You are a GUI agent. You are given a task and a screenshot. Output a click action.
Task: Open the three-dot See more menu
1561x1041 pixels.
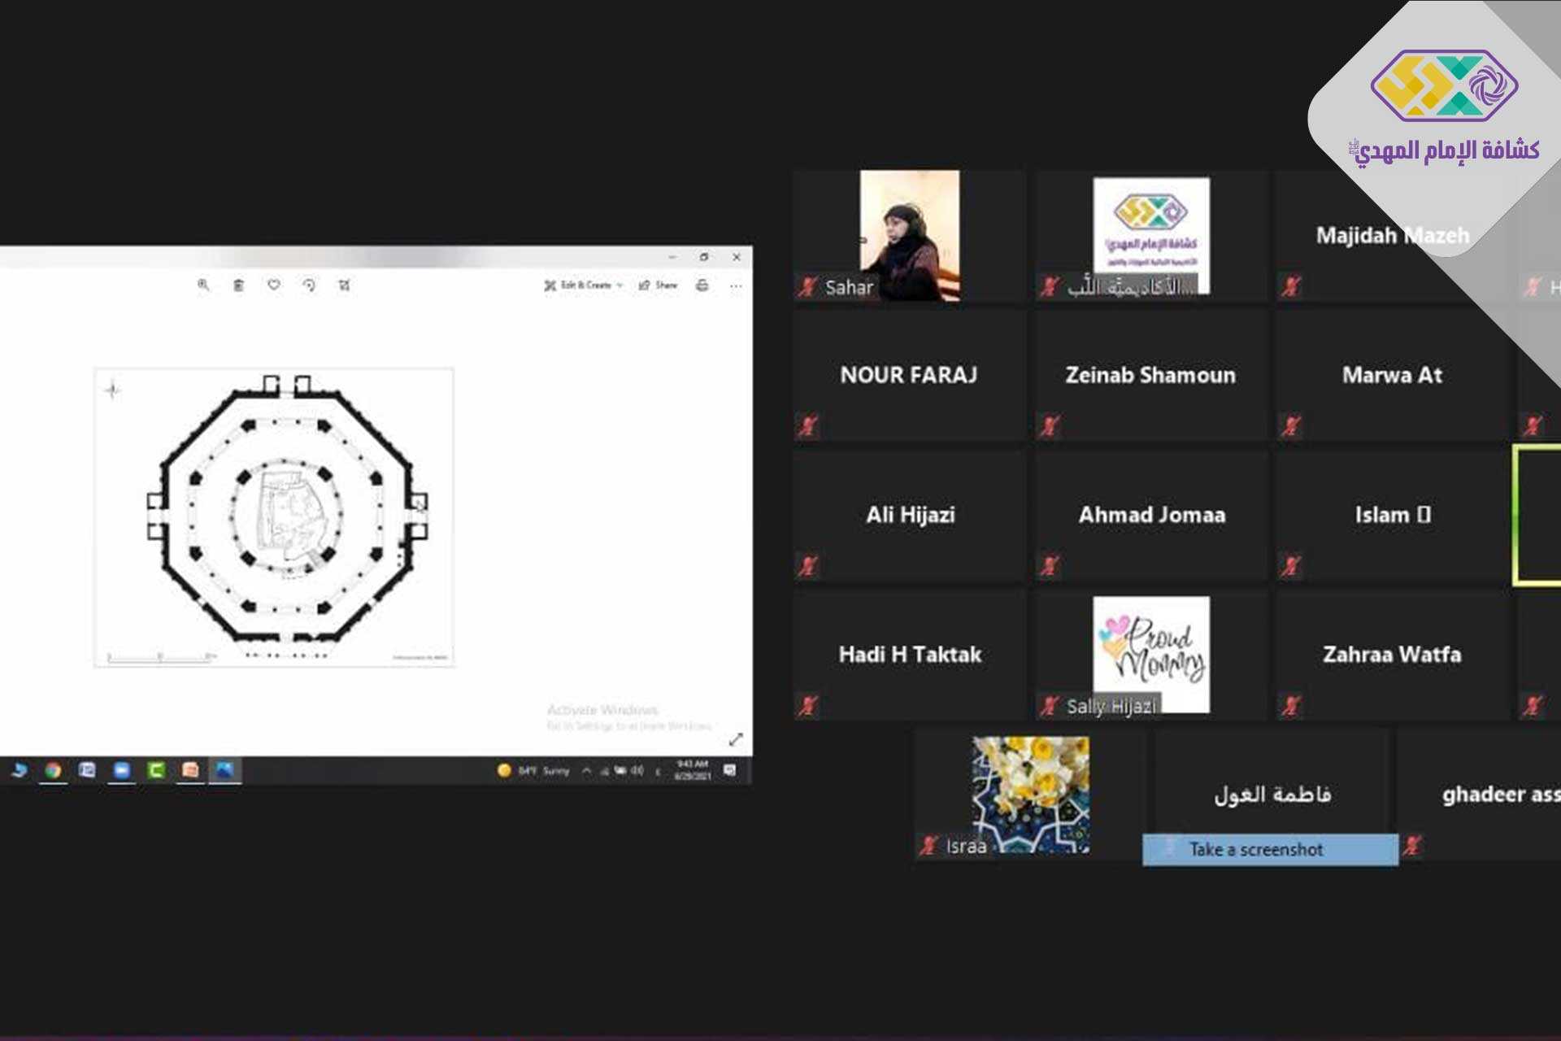tap(736, 285)
